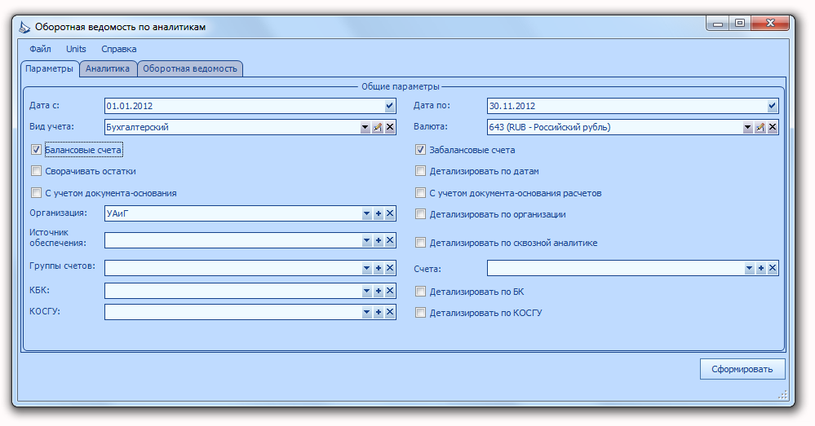Expand the Валюта dropdown list

(748, 127)
